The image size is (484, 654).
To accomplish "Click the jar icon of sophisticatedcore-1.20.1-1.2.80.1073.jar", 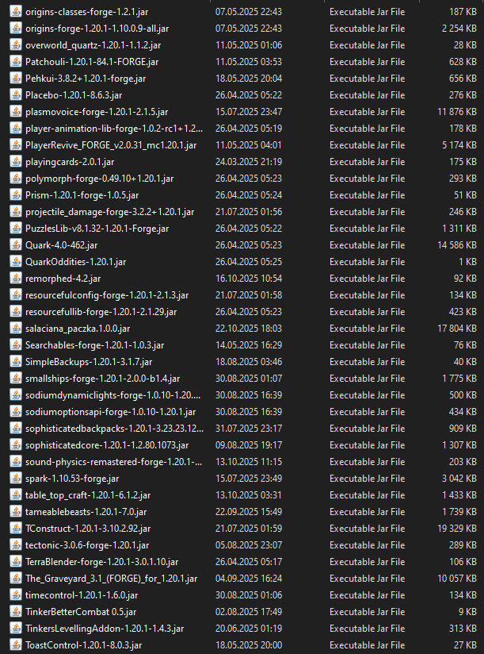I will pyautogui.click(x=15, y=445).
